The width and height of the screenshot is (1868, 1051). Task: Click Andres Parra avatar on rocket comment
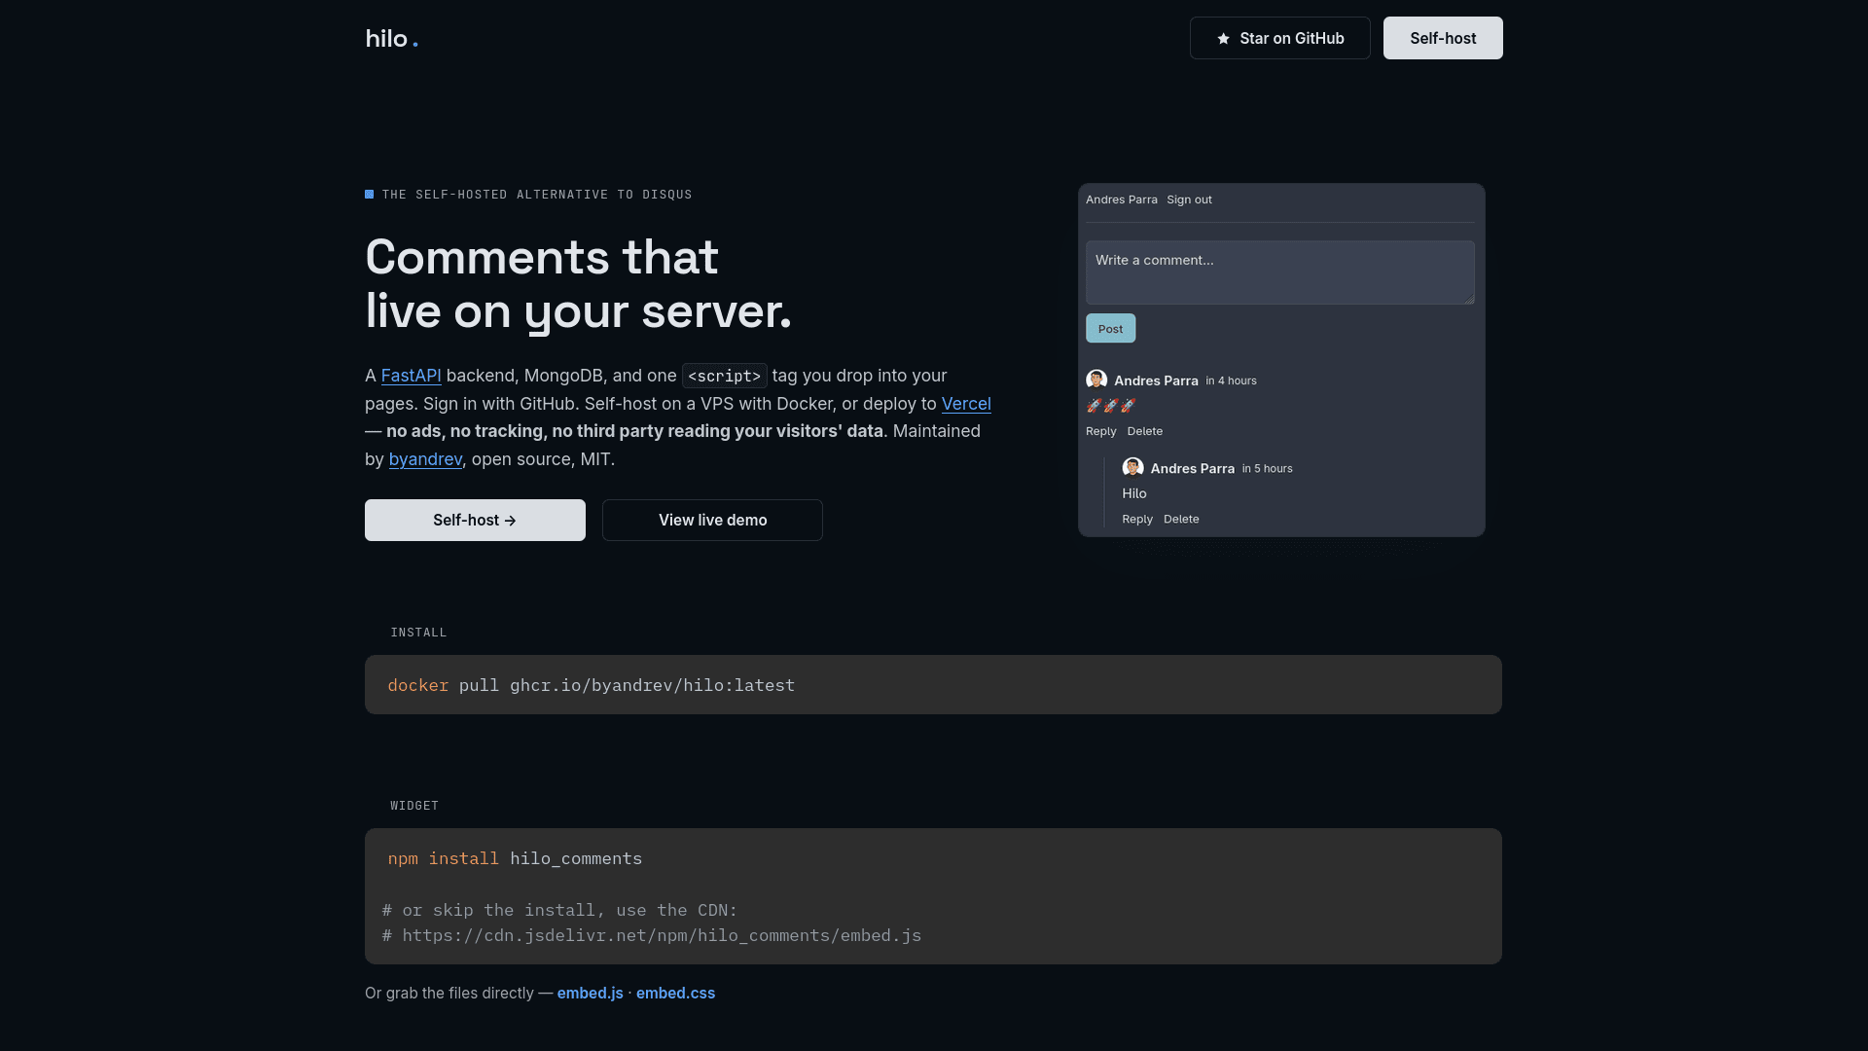(x=1096, y=380)
